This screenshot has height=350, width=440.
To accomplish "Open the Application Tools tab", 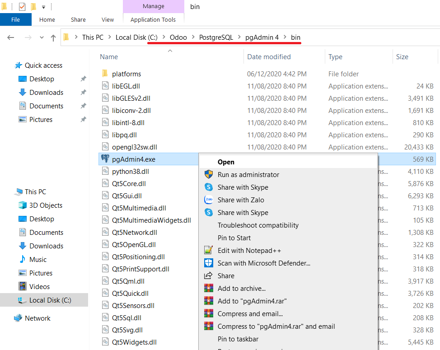I will pos(153,19).
